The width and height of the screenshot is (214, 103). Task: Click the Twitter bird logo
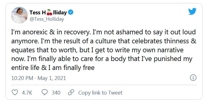(x=192, y=11)
